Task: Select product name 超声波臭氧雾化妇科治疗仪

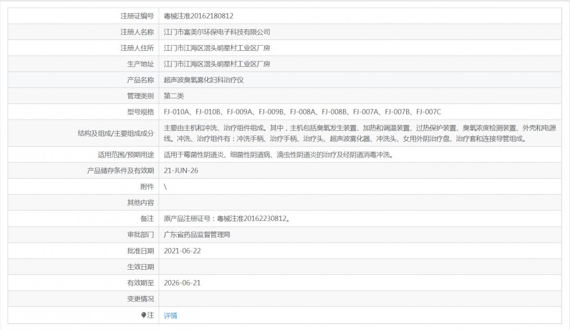Action: point(203,80)
